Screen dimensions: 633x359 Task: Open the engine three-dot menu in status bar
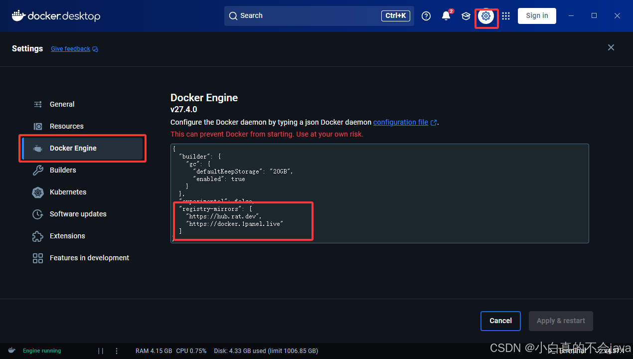click(x=117, y=351)
